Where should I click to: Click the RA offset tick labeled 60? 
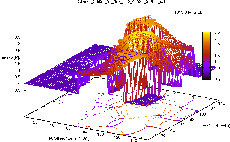pyautogui.click(x=68, y=128)
